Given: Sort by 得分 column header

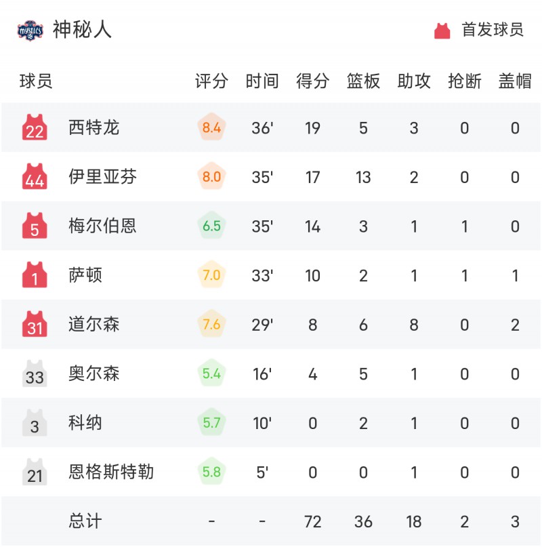Looking at the screenshot, I should (312, 81).
